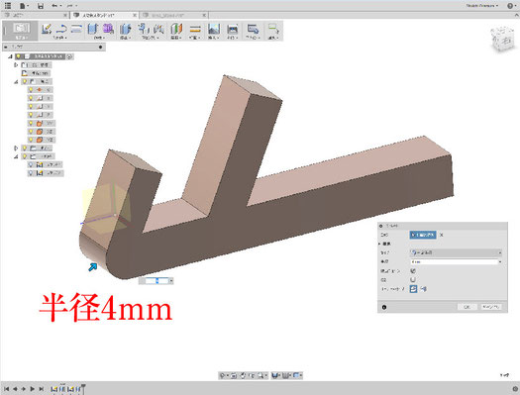Toggle visibility bulb of first hidden sketch
This screenshot has height=395, width=520.
(31, 164)
